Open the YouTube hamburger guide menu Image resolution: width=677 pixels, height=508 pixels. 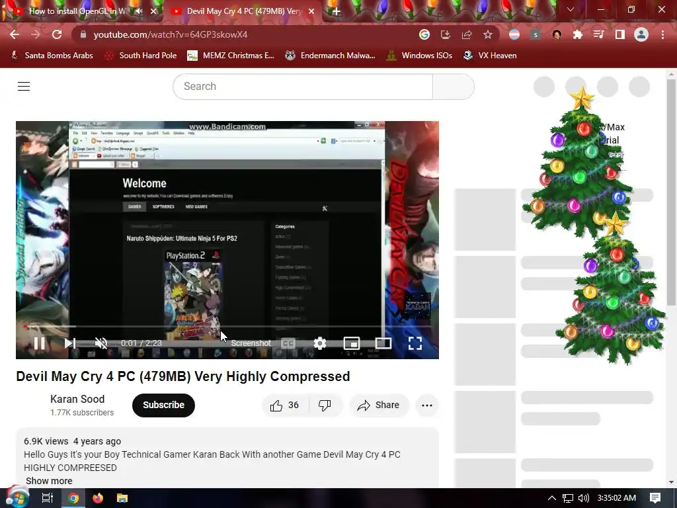tap(24, 87)
